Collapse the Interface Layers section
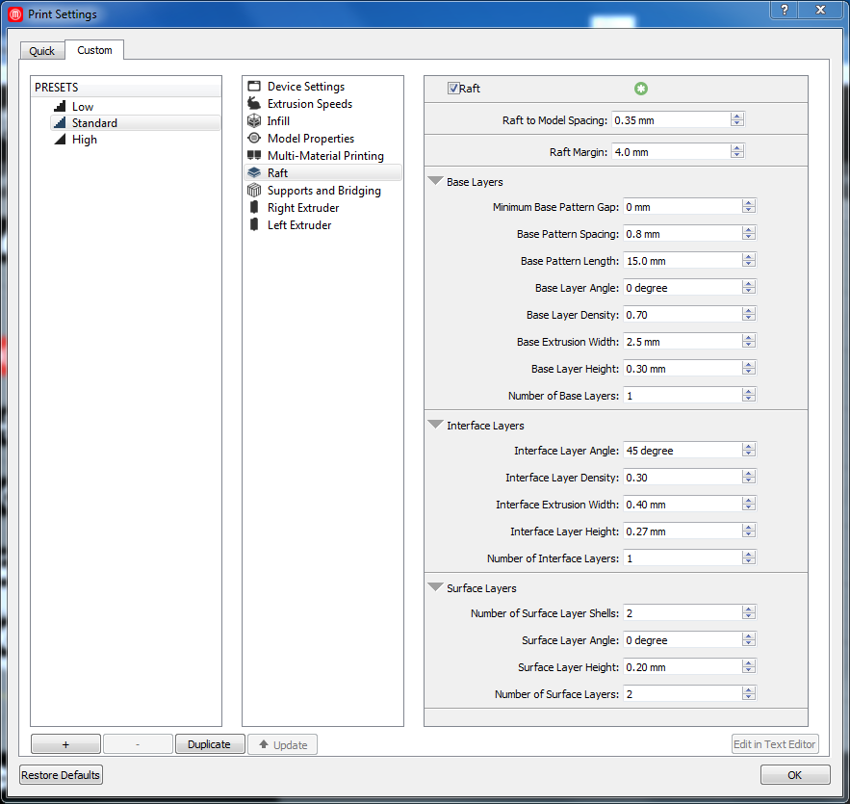850x804 pixels. point(435,425)
